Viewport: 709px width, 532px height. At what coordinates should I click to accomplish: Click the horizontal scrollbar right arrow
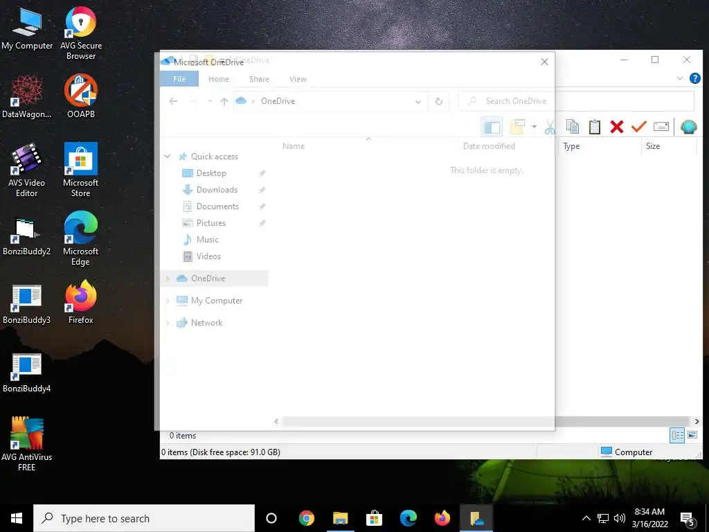coord(697,422)
